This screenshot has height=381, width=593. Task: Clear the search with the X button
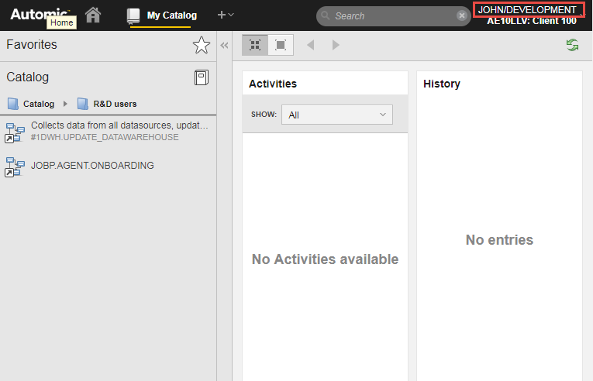(x=461, y=15)
